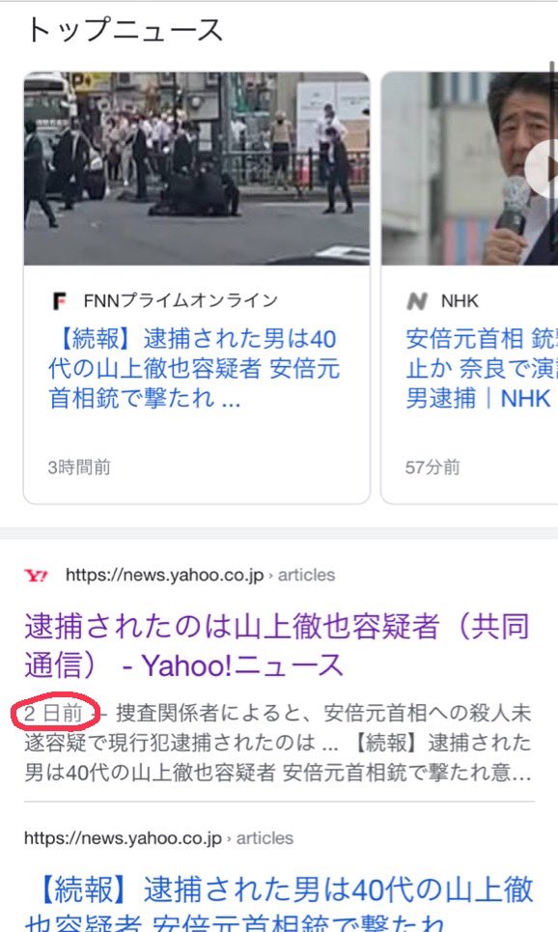The width and height of the screenshot is (558, 932).
Task: Click the circled 2日前 date label
Action: (x=53, y=713)
